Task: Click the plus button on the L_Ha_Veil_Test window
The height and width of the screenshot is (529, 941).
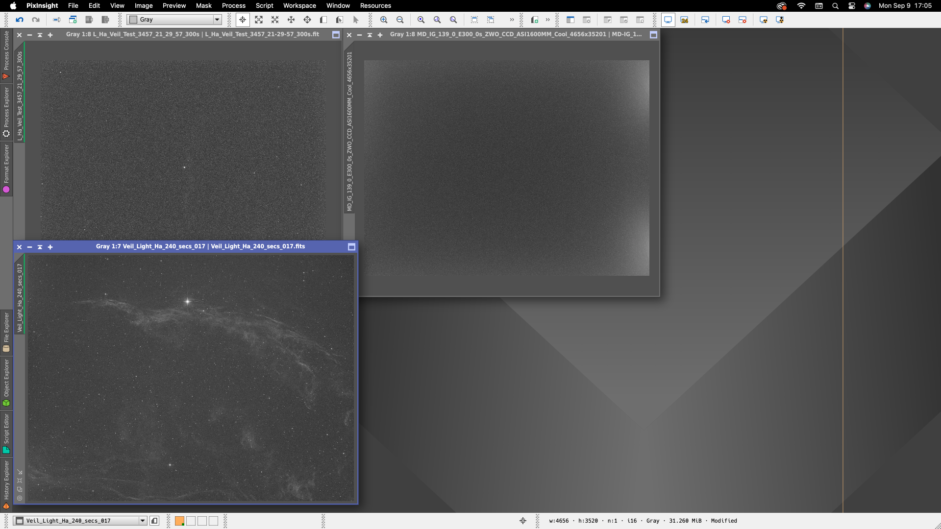Action: [x=50, y=35]
